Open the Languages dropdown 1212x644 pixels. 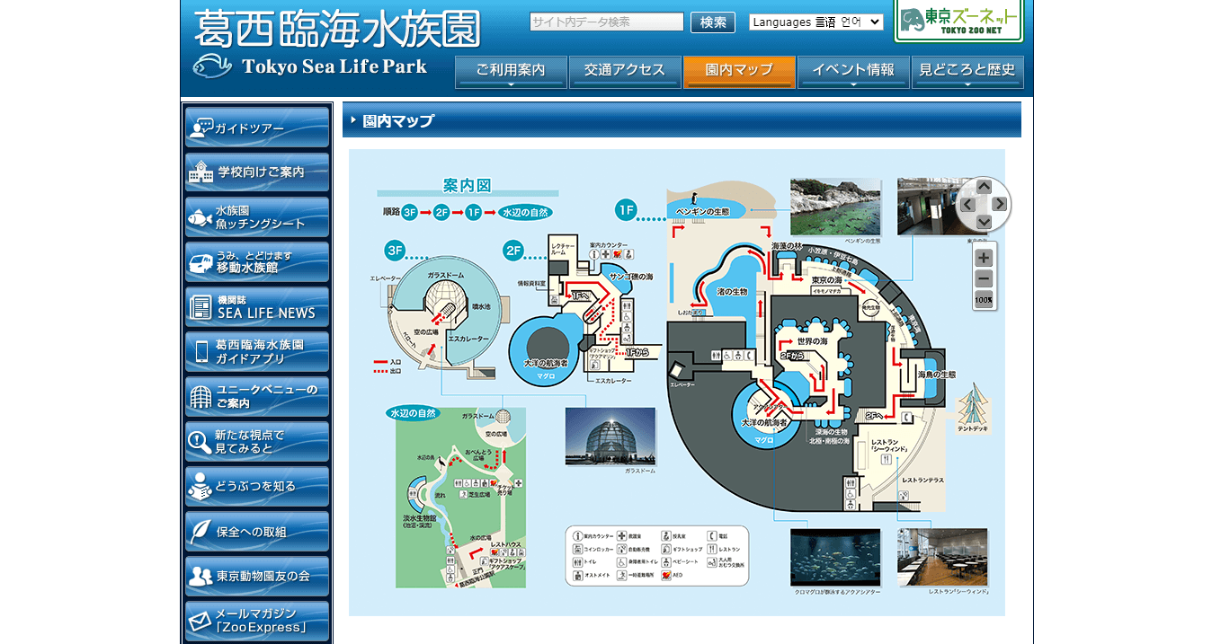pos(816,22)
